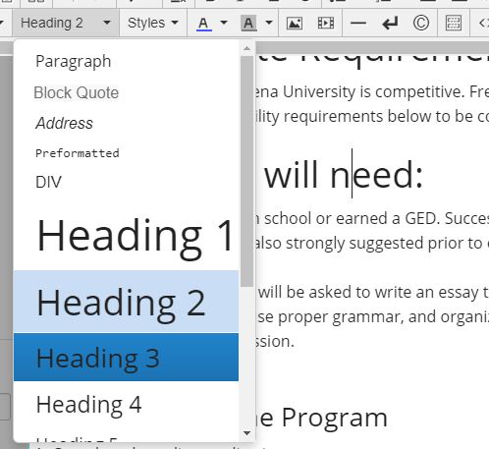Screen dimensions: 489x449
Task: Choose Address format option
Action: [126, 123]
